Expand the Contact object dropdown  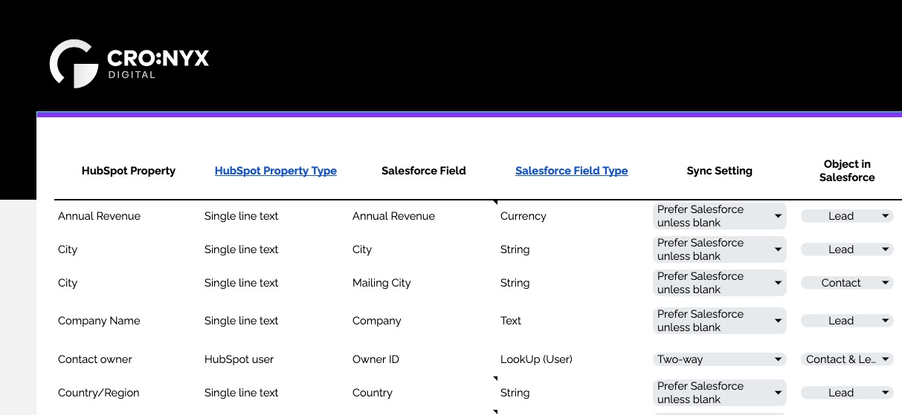click(x=847, y=283)
